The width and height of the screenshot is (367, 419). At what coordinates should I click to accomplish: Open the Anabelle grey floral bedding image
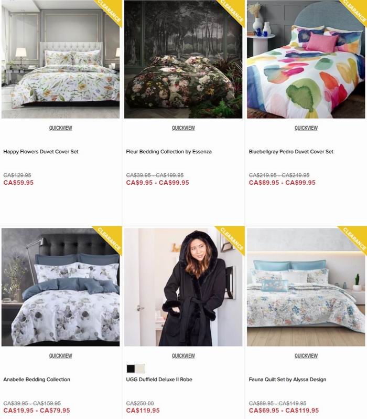[x=61, y=287]
